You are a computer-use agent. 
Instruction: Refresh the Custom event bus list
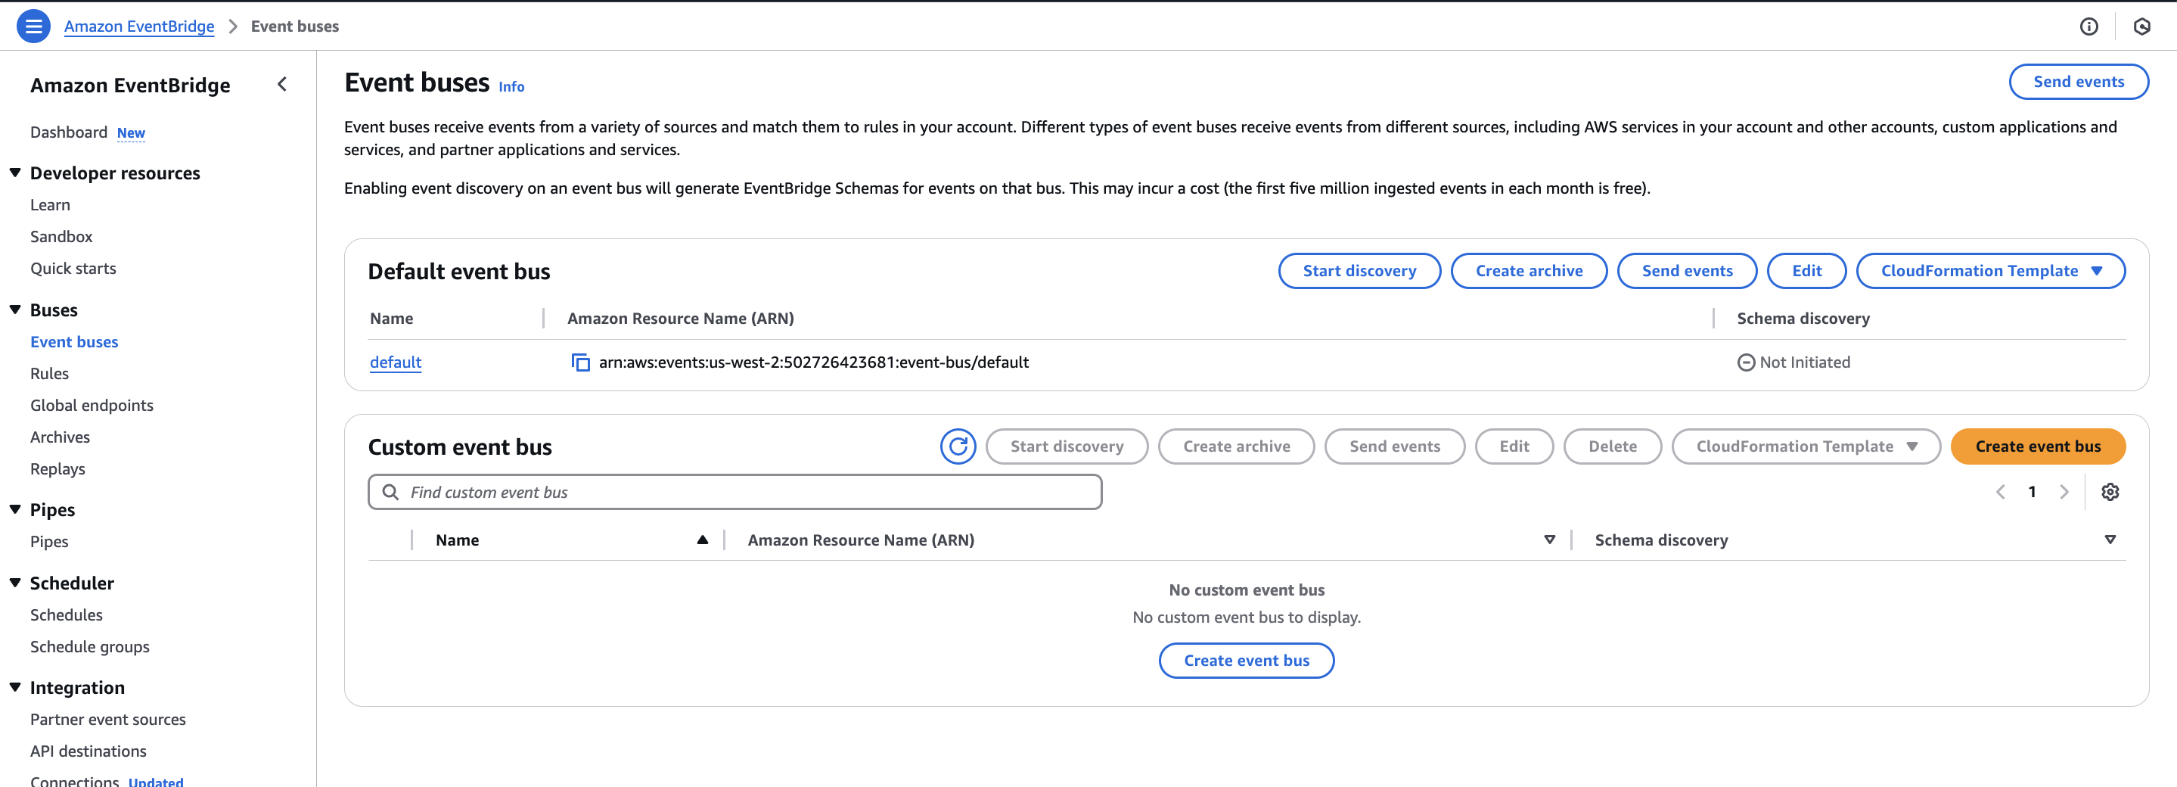(958, 446)
